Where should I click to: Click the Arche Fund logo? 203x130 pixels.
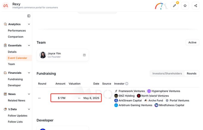146,101
